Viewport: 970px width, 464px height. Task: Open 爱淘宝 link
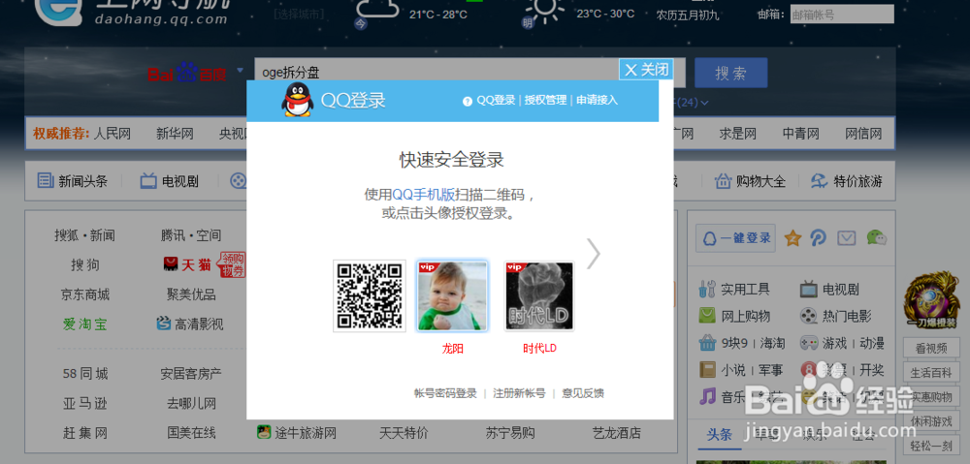(x=84, y=325)
